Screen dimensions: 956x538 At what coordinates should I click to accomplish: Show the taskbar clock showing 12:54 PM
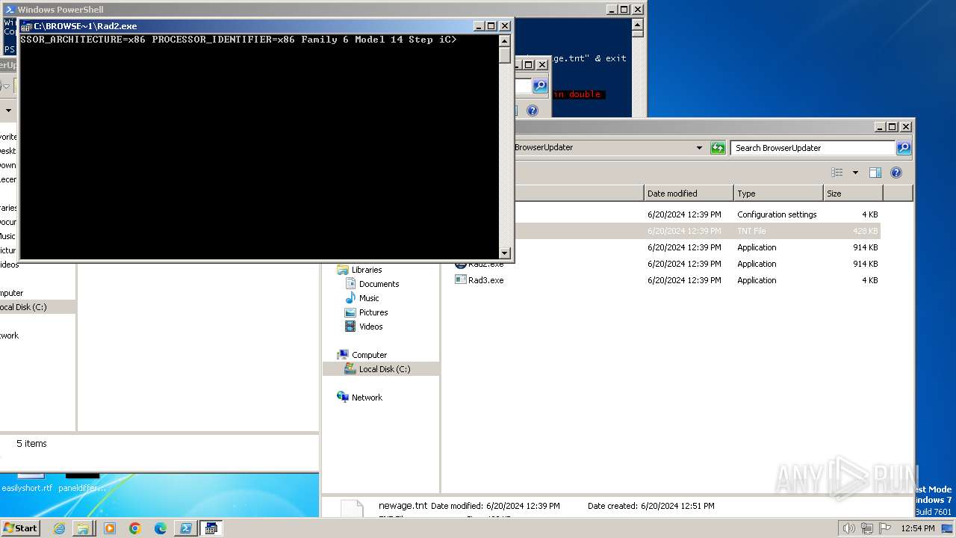point(917,528)
